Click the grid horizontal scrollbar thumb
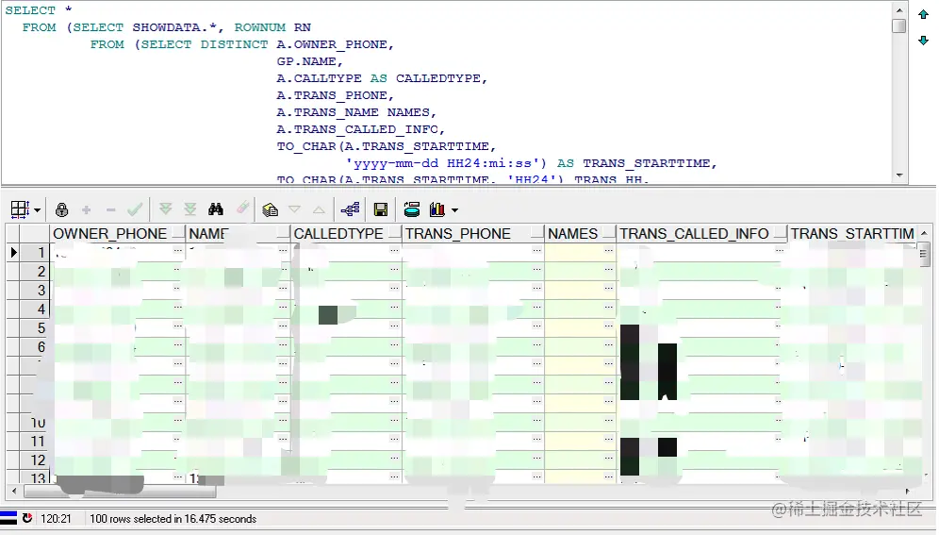The height and width of the screenshot is (535, 939). pos(120,492)
